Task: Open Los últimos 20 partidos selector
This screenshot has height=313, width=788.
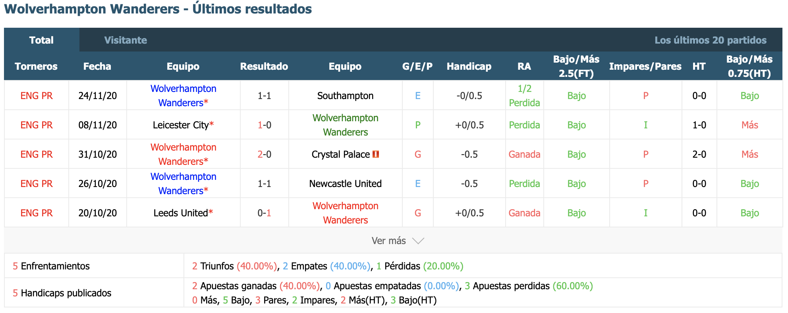Action: pyautogui.click(x=711, y=40)
